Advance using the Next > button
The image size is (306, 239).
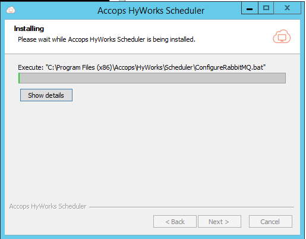219,222
